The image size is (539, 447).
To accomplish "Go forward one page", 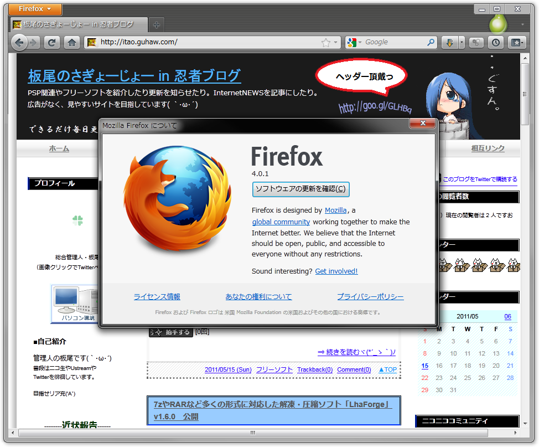I will coord(33,43).
